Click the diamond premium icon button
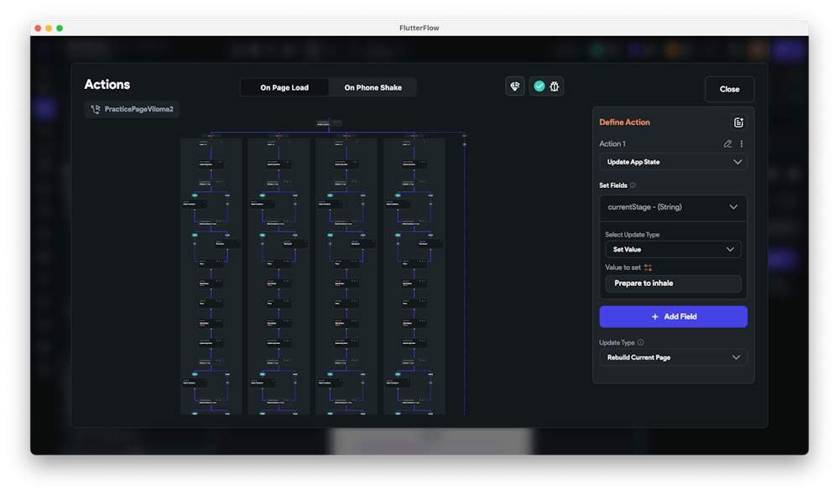Image resolution: width=839 pixels, height=495 pixels. [515, 86]
